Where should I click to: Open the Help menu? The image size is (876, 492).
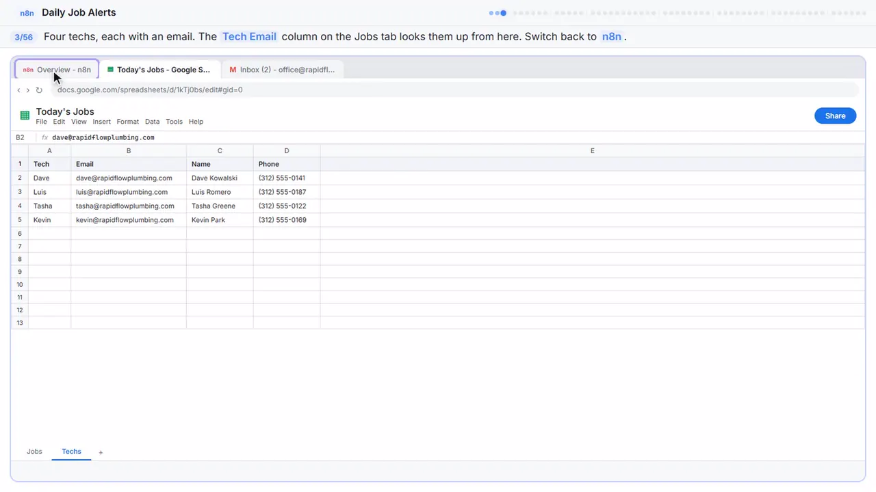[x=196, y=122]
